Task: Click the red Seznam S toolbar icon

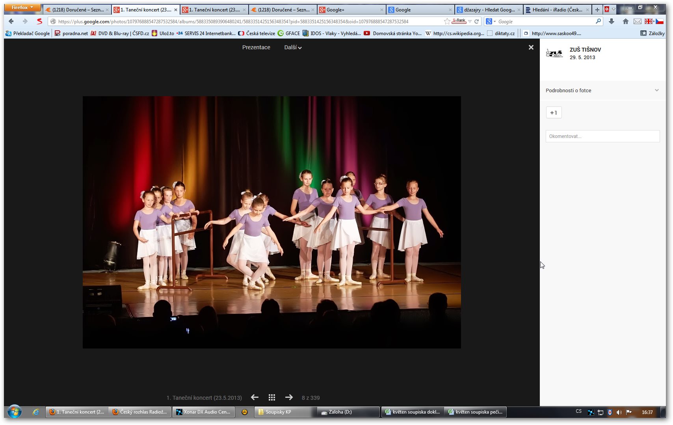Action: tap(39, 21)
